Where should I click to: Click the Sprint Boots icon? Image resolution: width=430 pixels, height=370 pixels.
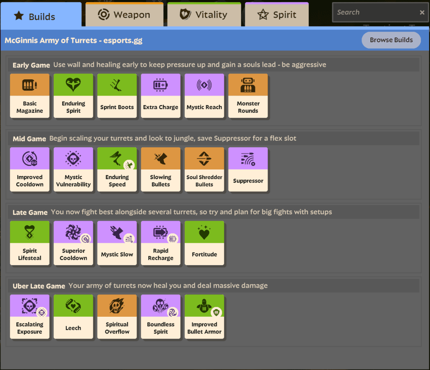117,85
